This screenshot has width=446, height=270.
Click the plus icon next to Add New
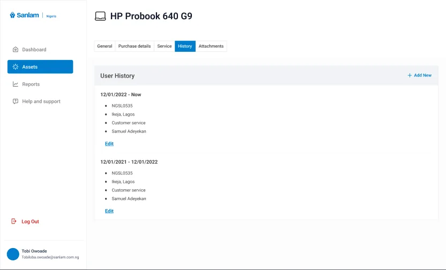pos(410,75)
